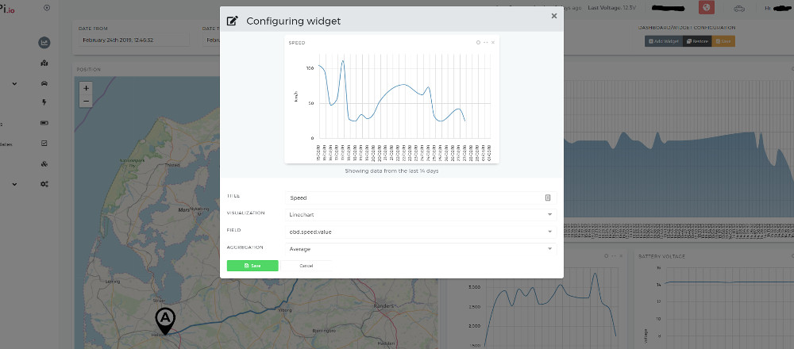Click the X icon on Speed preview
This screenshot has height=349, width=794.
pos(493,43)
